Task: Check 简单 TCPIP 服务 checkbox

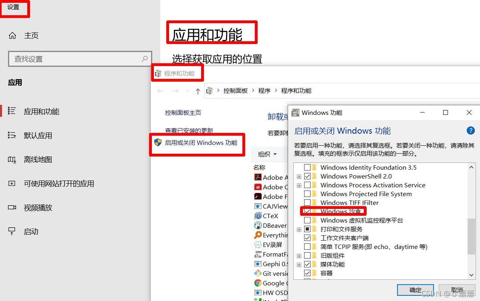Action: tap(307, 247)
